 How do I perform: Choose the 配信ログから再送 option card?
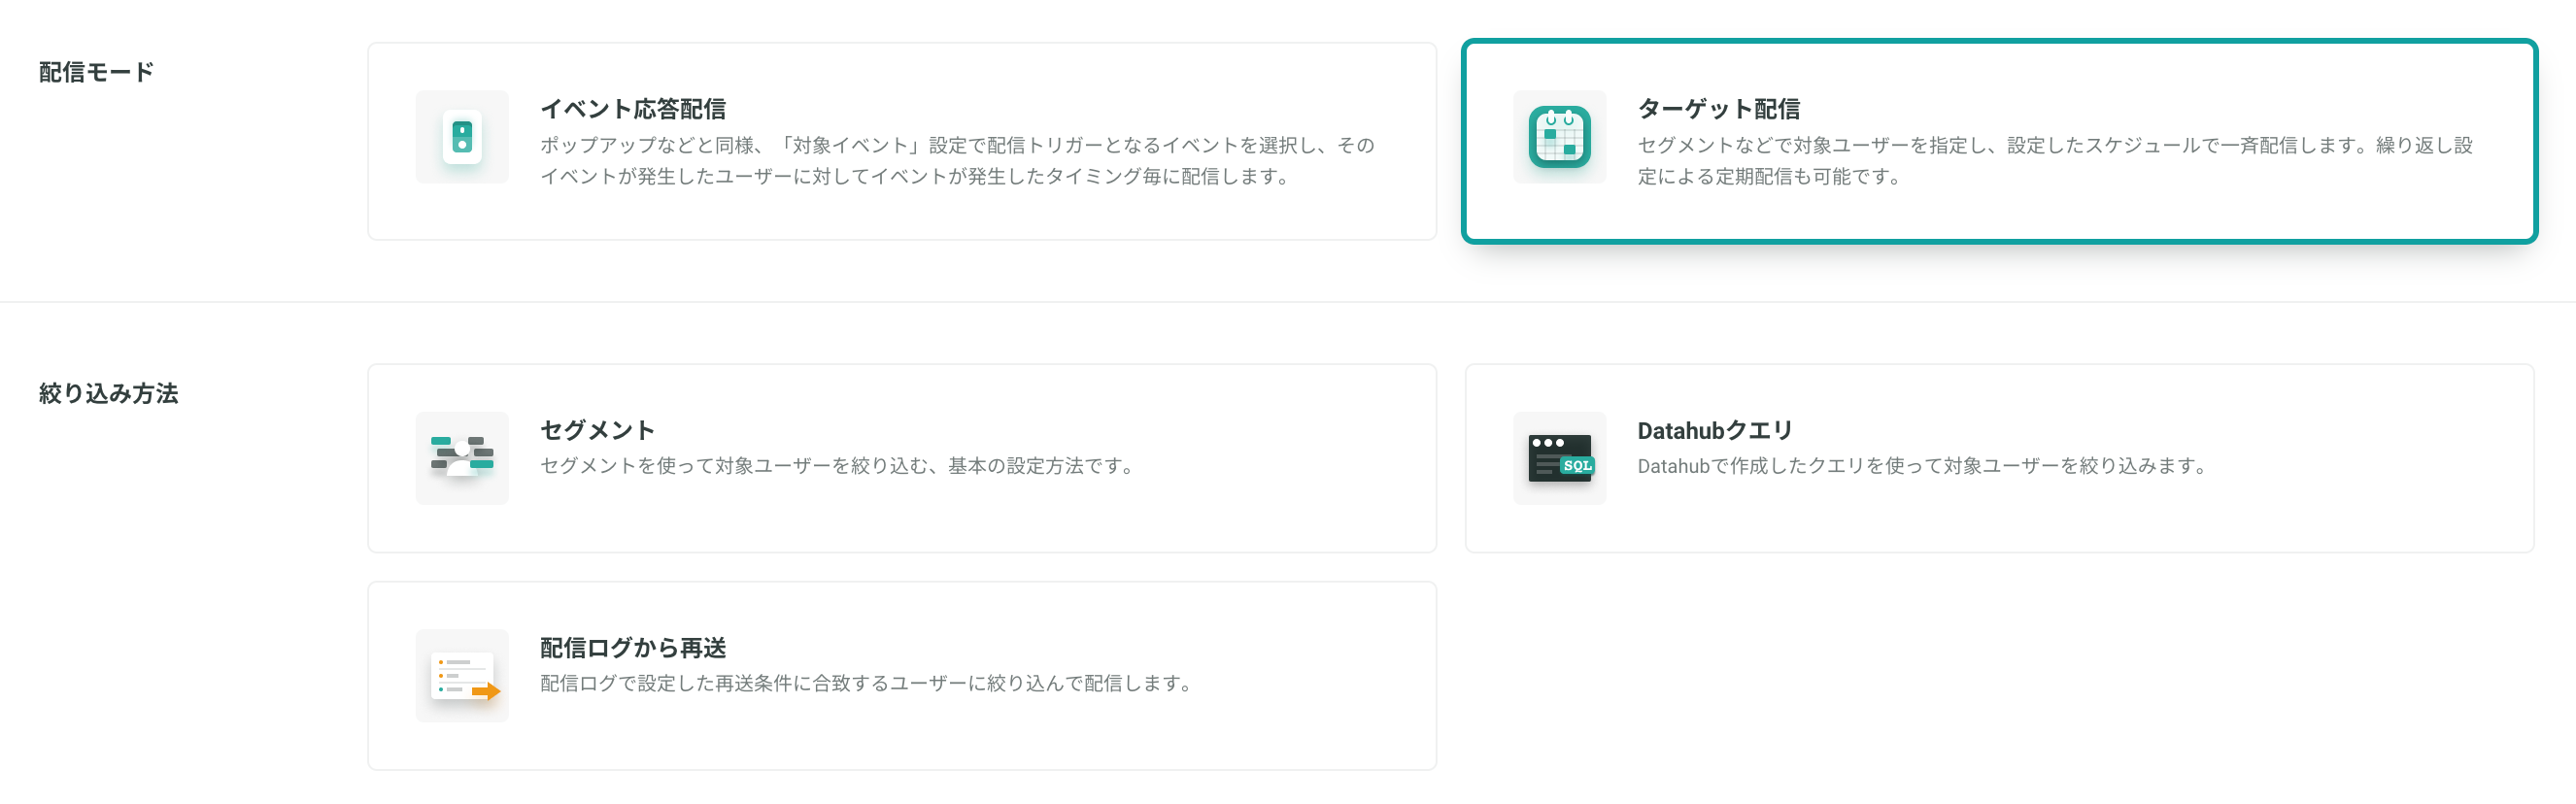point(902,676)
